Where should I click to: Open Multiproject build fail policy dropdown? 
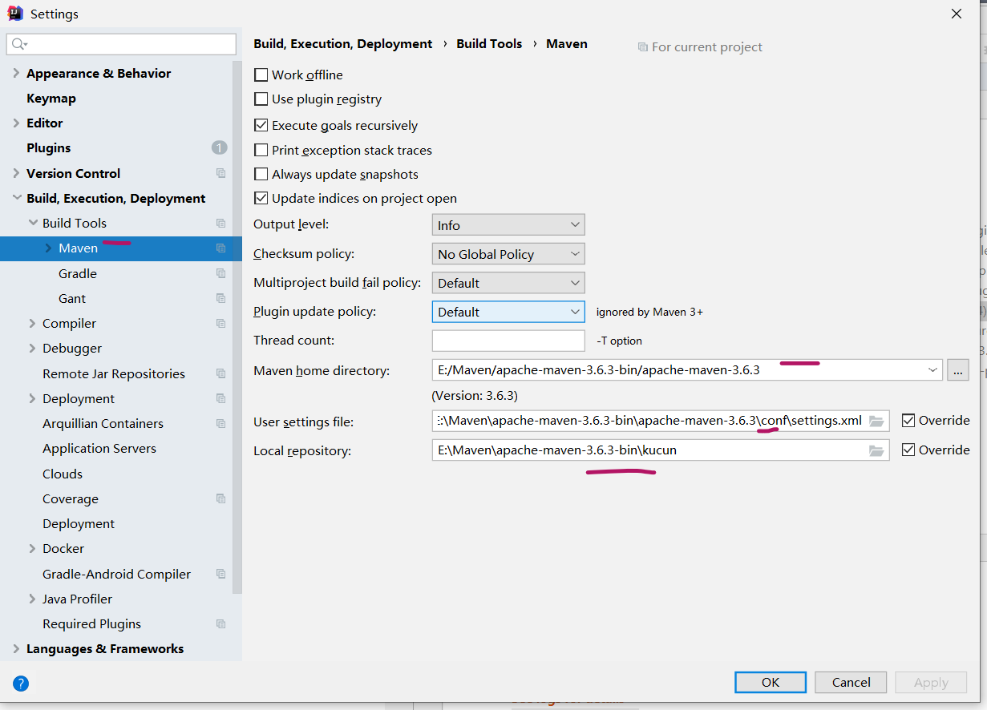click(x=508, y=283)
